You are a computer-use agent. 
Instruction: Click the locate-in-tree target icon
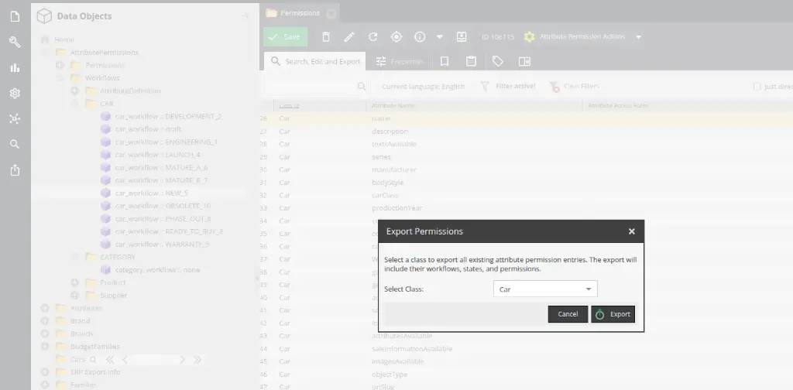(396, 37)
